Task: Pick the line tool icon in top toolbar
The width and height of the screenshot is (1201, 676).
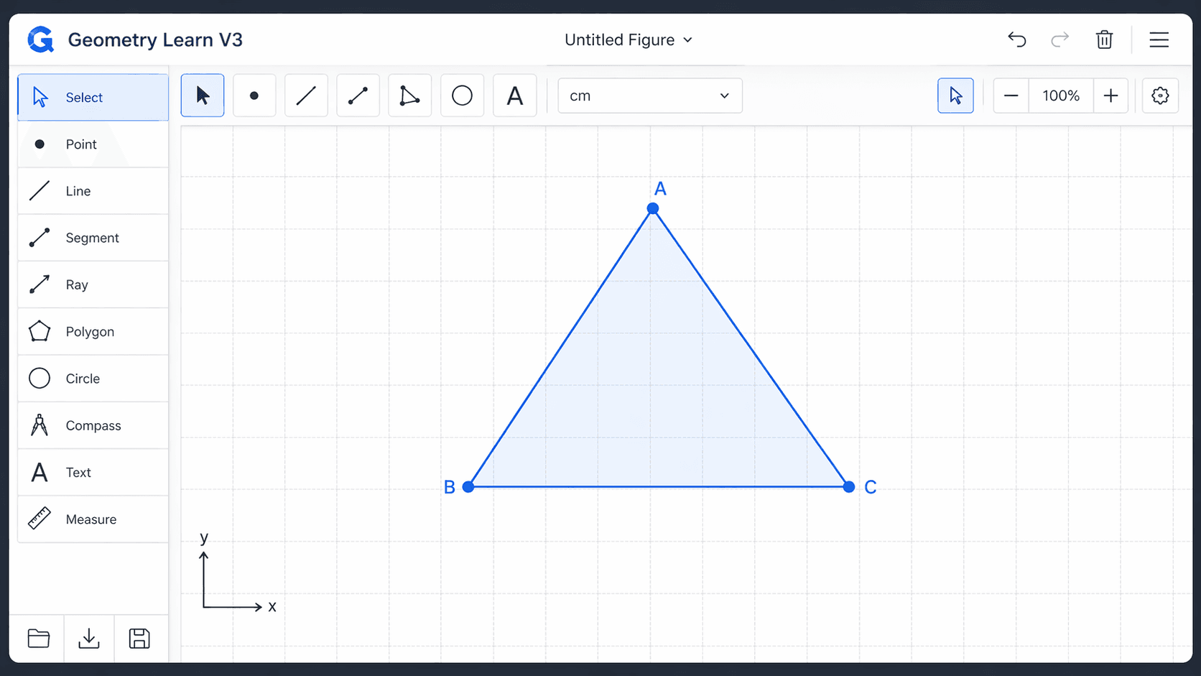Action: coord(306,96)
